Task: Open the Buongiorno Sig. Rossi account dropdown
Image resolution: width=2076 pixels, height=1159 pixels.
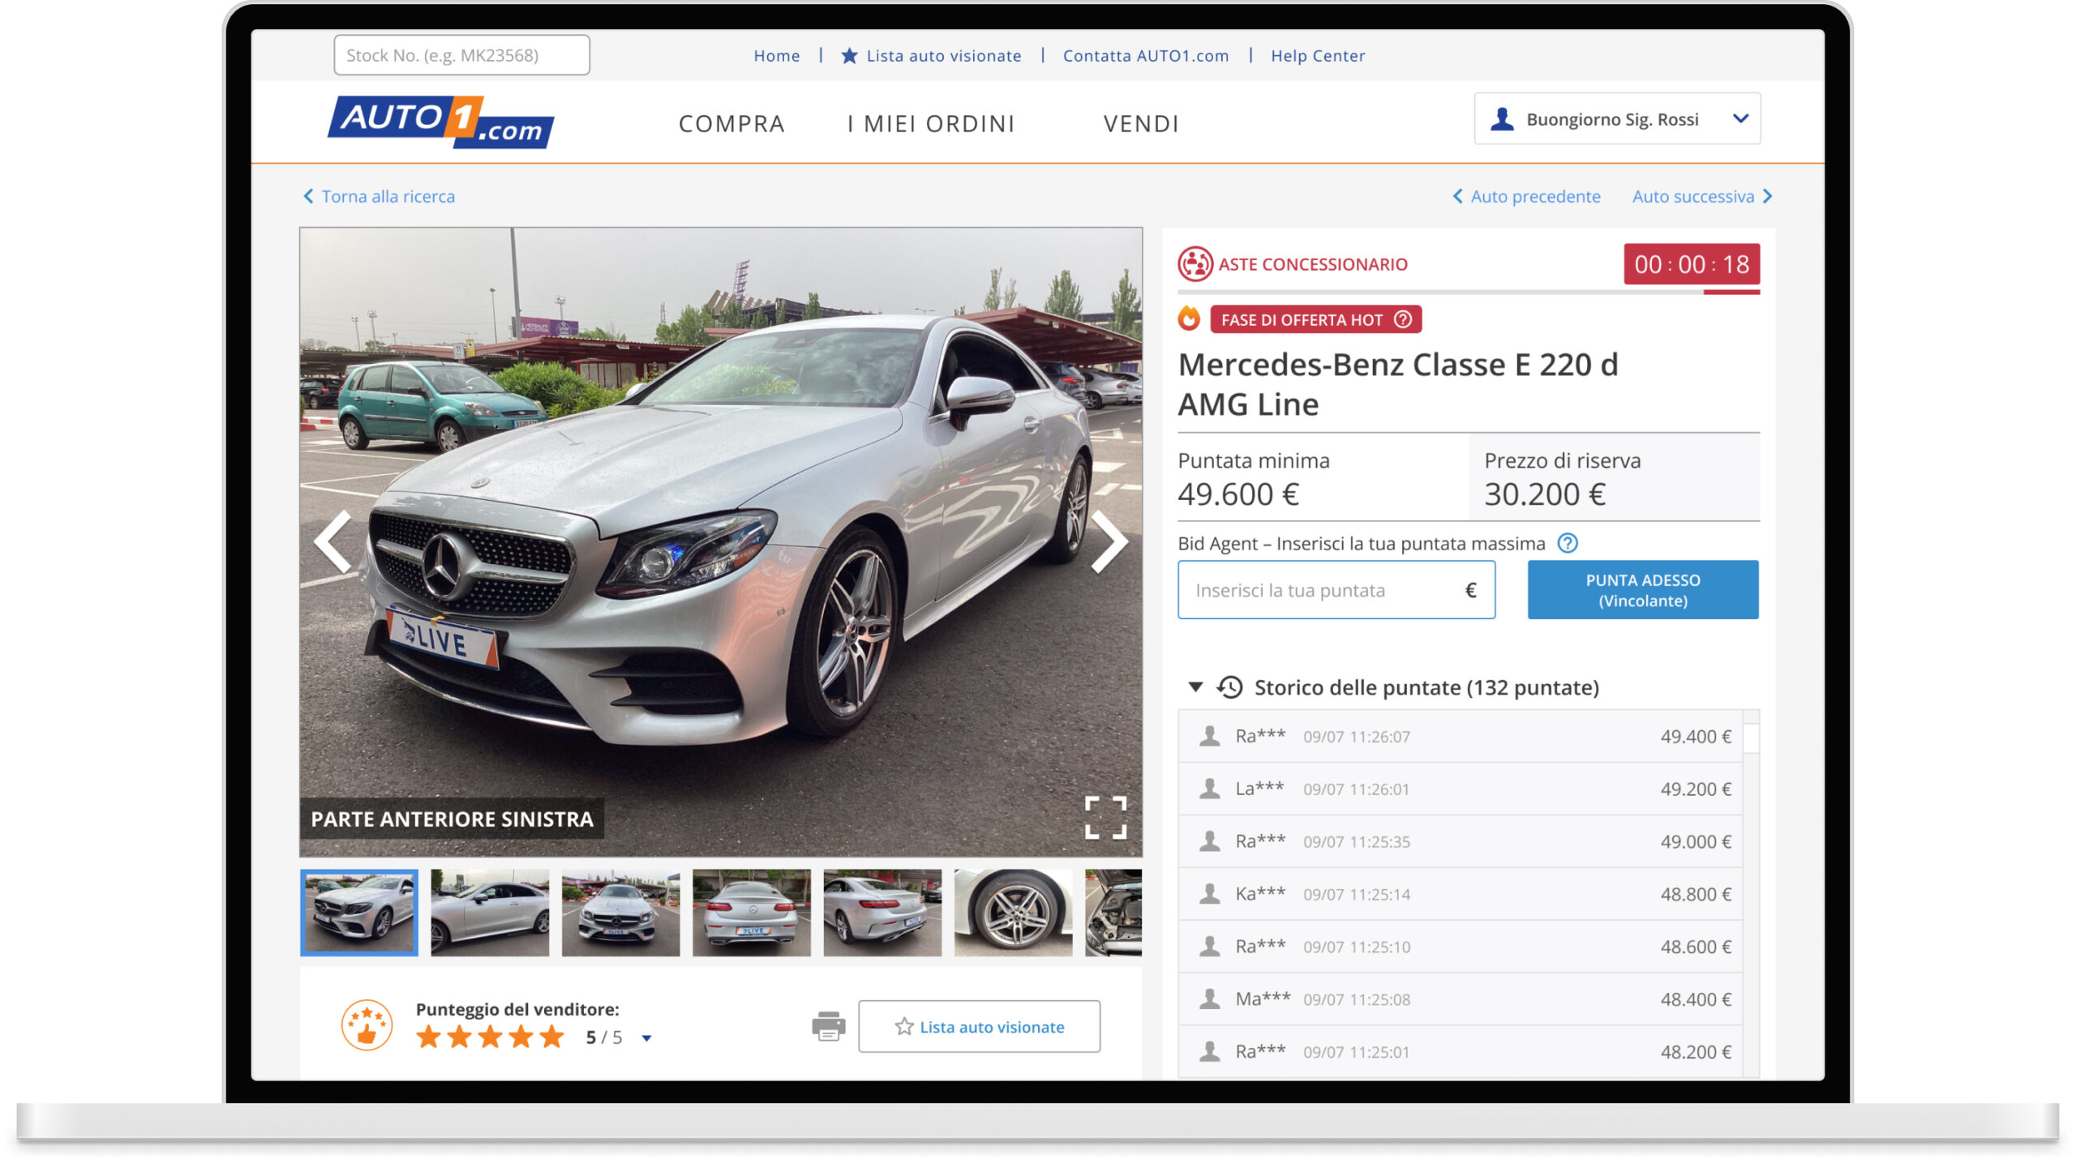Action: (x=1617, y=119)
